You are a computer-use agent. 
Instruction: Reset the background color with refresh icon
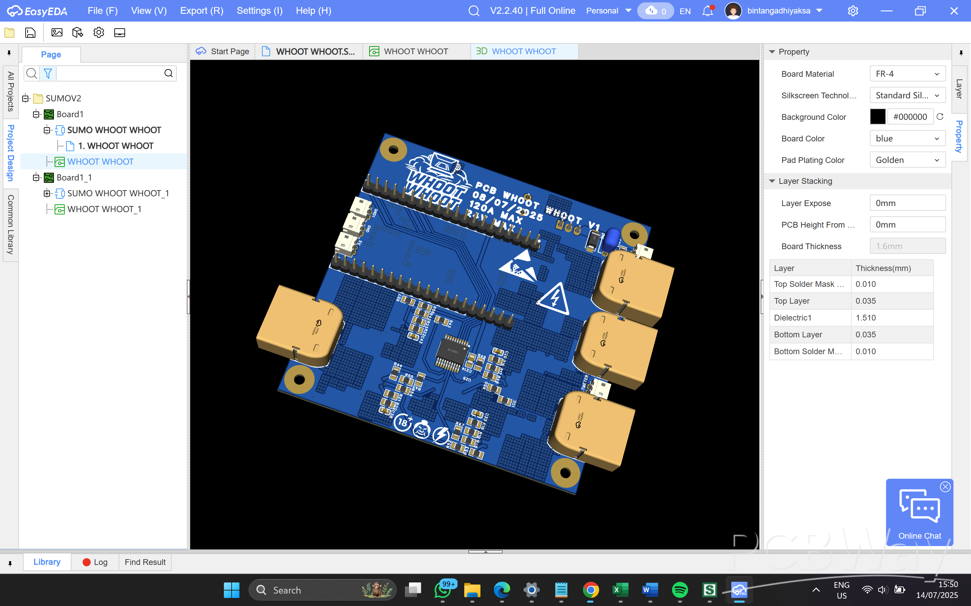pyautogui.click(x=940, y=116)
